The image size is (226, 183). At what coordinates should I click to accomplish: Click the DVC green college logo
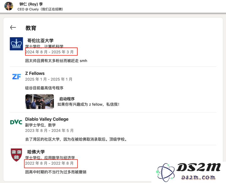(x=16, y=122)
